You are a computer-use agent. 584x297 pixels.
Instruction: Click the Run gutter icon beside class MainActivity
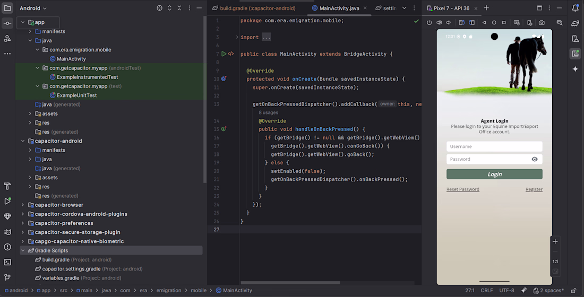[224, 54]
